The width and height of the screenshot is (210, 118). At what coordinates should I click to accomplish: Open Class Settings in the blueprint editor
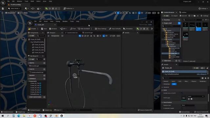click(101, 29)
